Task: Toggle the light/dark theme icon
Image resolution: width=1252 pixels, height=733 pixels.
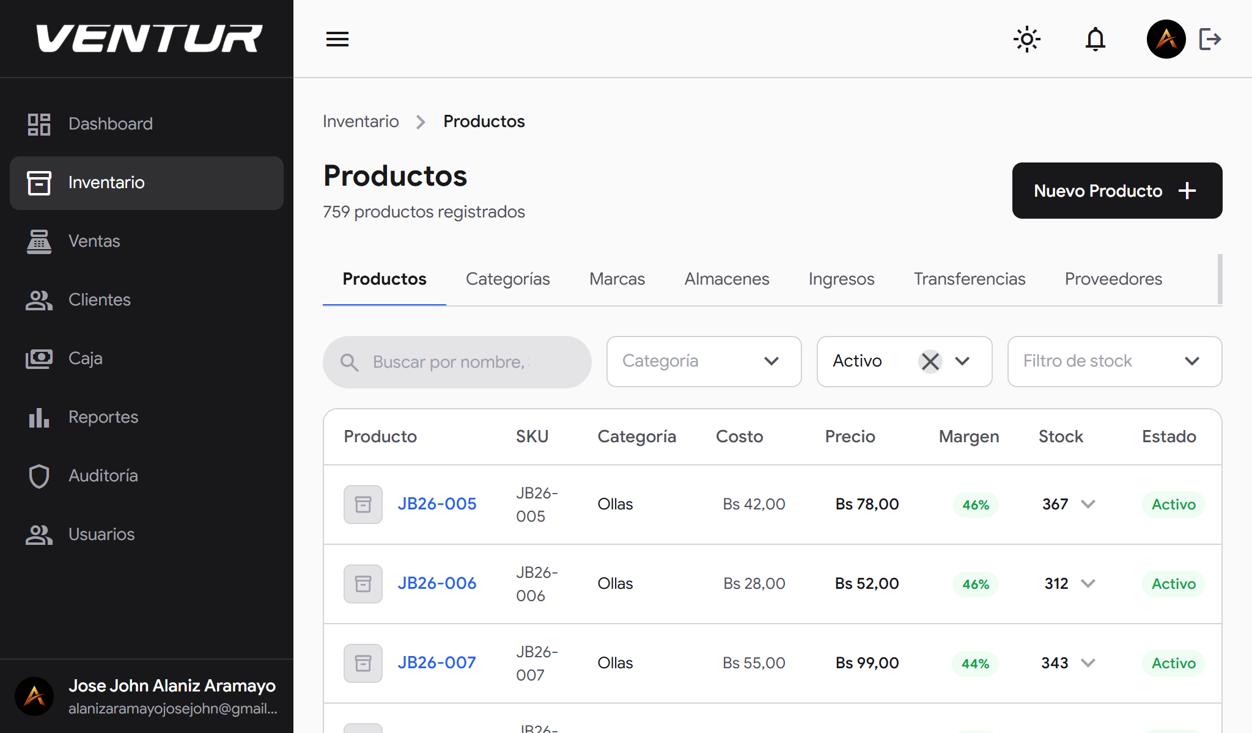Action: [x=1026, y=38]
